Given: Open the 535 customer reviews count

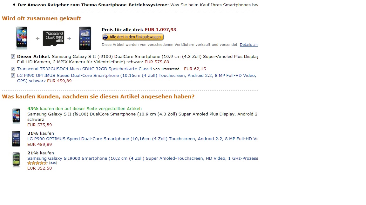Looking at the screenshot, I should coord(53,163).
